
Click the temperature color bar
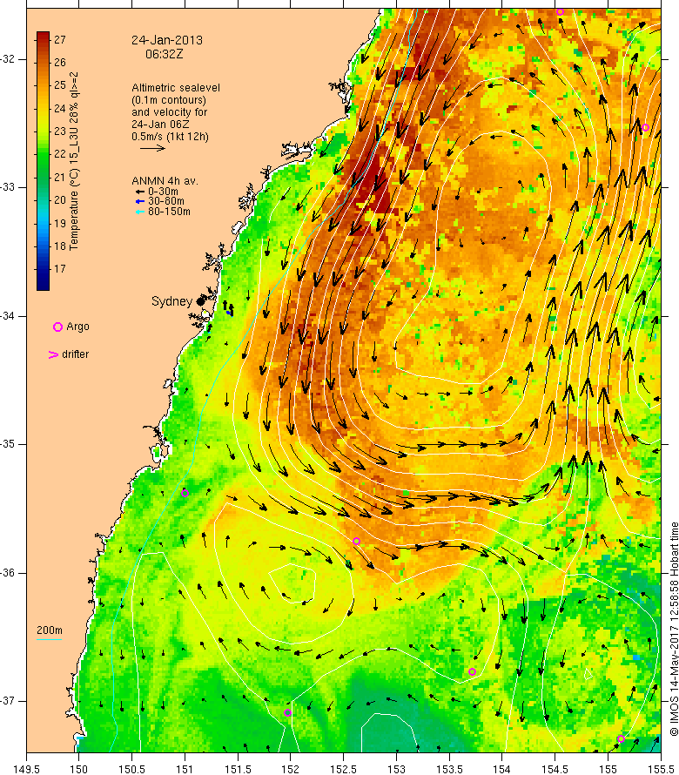coord(43,160)
